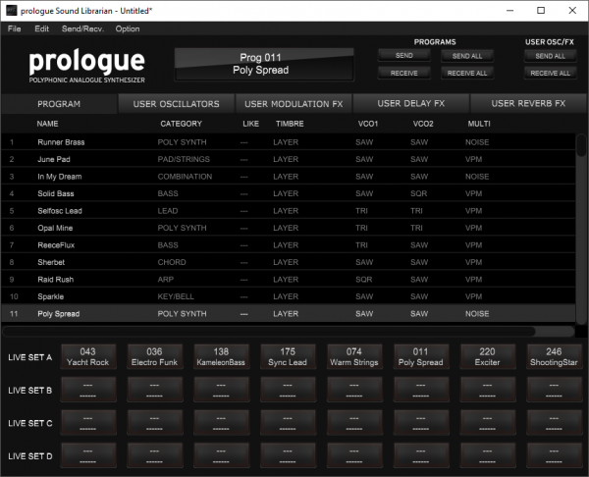
Task: Select the Raid Rush program row
Action: 288,280
